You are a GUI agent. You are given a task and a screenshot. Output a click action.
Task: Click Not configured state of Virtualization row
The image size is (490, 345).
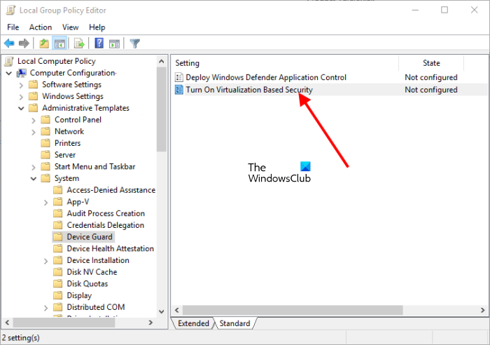click(x=431, y=90)
